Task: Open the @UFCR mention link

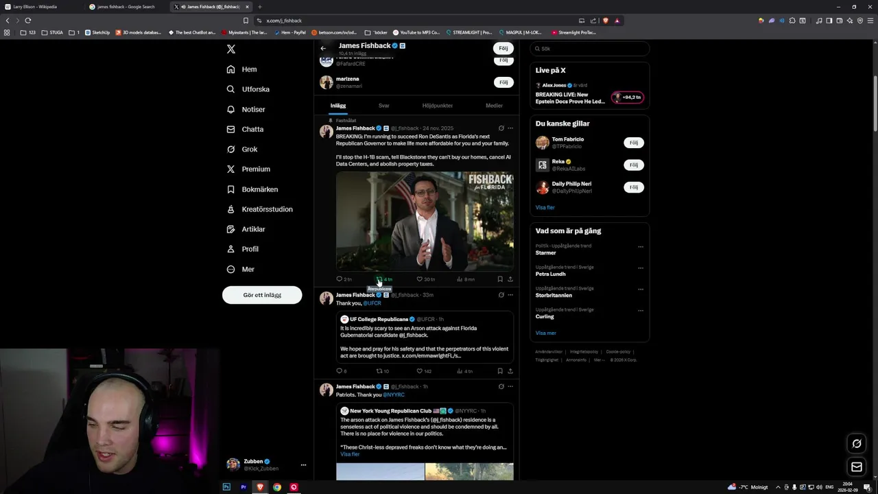Action: tap(372, 303)
